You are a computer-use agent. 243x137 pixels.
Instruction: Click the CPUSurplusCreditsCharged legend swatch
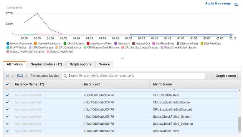click(x=123, y=47)
